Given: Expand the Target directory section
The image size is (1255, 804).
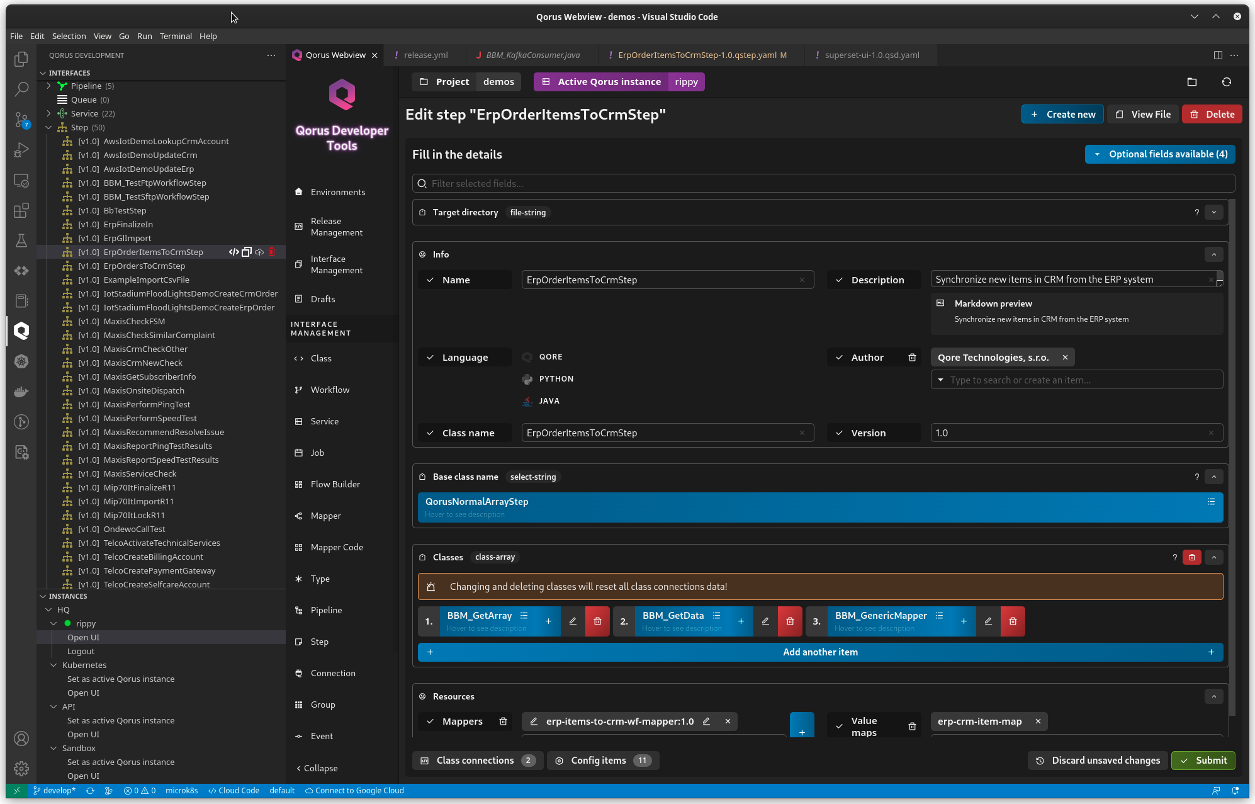Looking at the screenshot, I should 1214,213.
